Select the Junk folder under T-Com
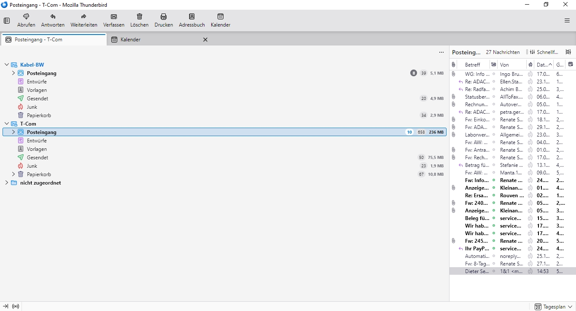576x311 pixels. coord(32,166)
